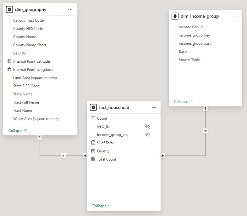Open more options menu for dim_geography
The image size is (247, 216).
tap(70, 9)
